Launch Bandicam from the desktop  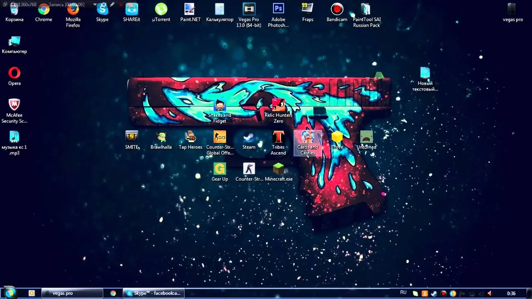point(337,12)
